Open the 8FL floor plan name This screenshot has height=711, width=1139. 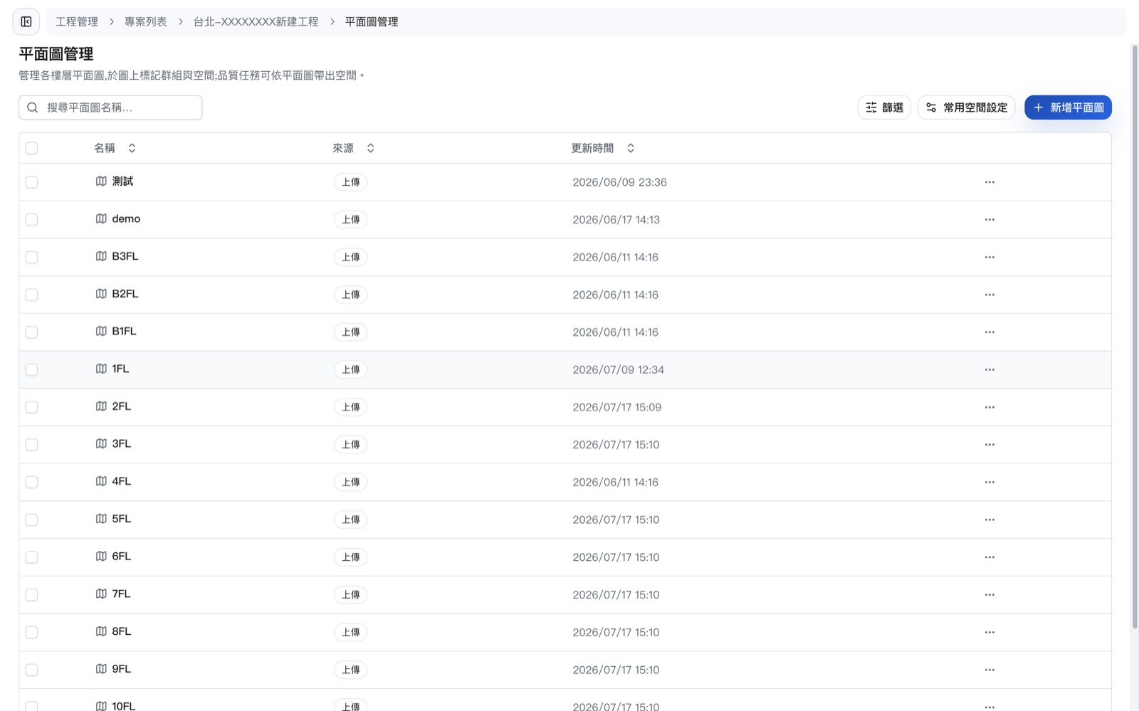click(x=121, y=631)
